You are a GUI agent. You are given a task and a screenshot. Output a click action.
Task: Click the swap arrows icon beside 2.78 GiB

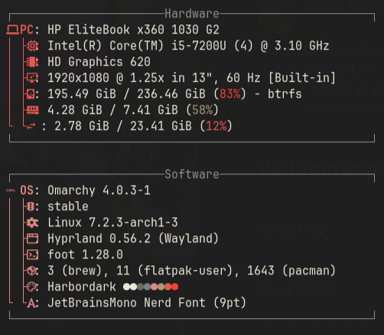pyautogui.click(x=31, y=126)
